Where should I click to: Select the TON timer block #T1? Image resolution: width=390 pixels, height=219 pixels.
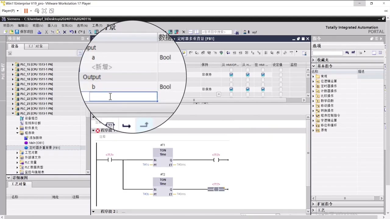pyautogui.click(x=163, y=157)
